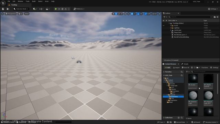Toggle surface snapping icon
220x124 pixels.
[x=129, y=14]
